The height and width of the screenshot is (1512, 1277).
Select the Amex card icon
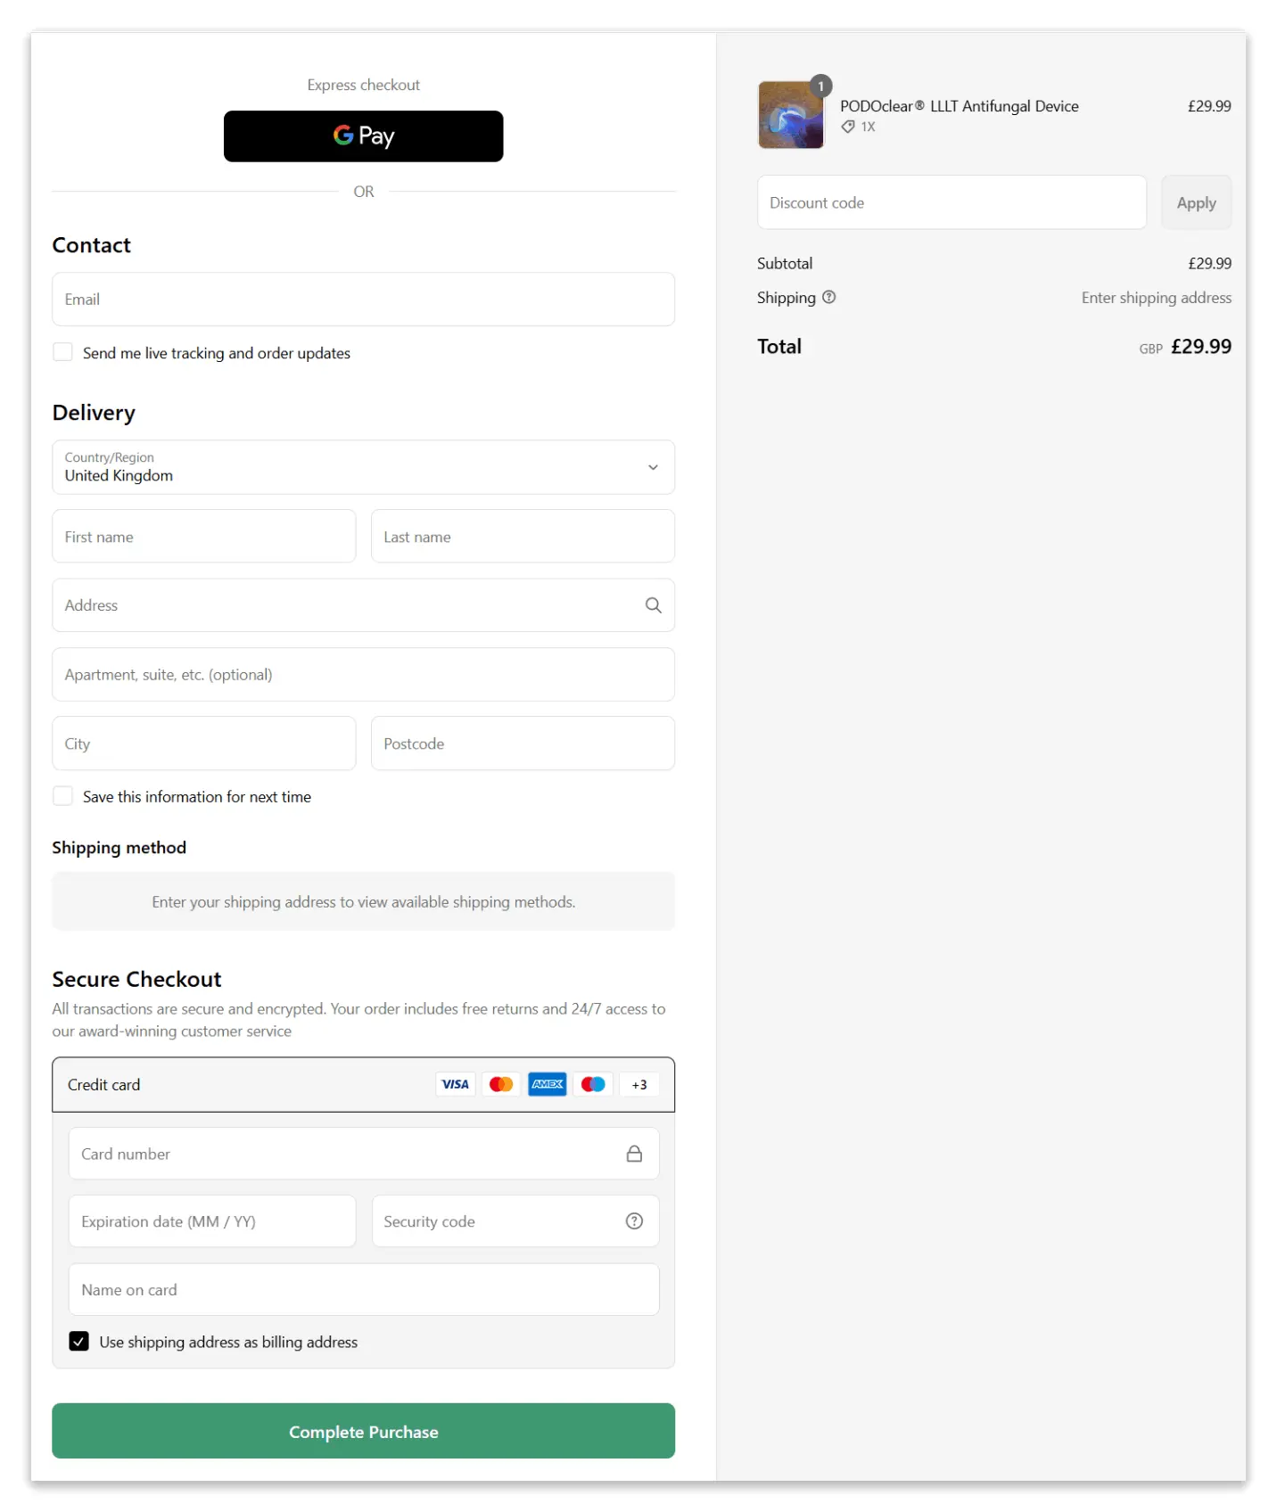547,1084
